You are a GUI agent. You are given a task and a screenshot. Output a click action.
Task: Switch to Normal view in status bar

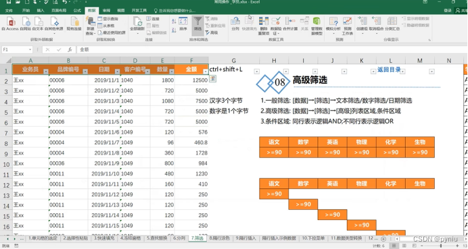click(394, 246)
